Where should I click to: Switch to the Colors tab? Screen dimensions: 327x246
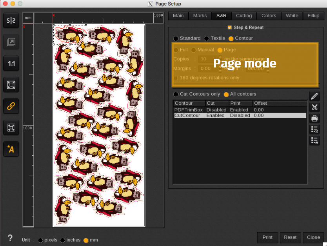pyautogui.click(x=269, y=16)
